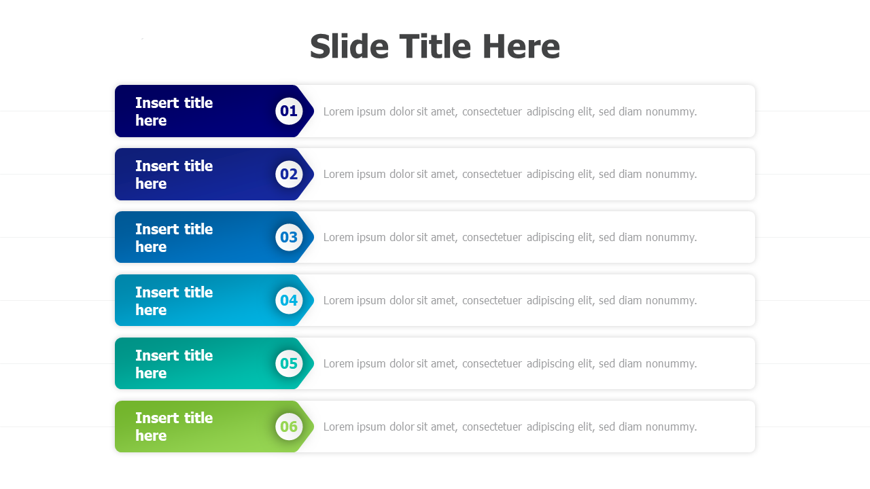Select Lorem ipsum text in row 01
The height and width of the screenshot is (489, 870).
click(510, 111)
